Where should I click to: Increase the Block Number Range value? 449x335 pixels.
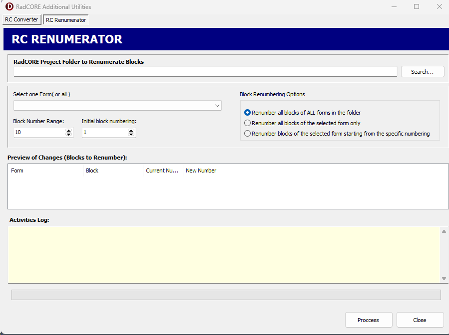(x=69, y=131)
